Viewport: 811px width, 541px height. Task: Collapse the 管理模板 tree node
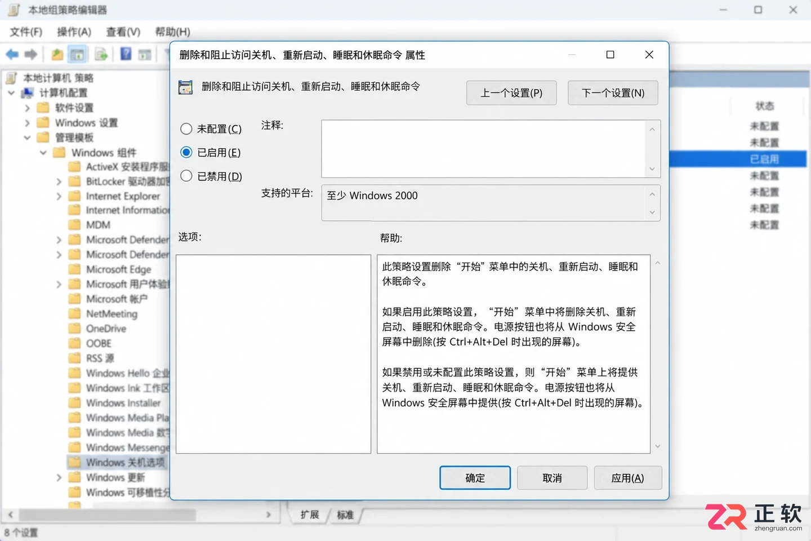[27, 137]
